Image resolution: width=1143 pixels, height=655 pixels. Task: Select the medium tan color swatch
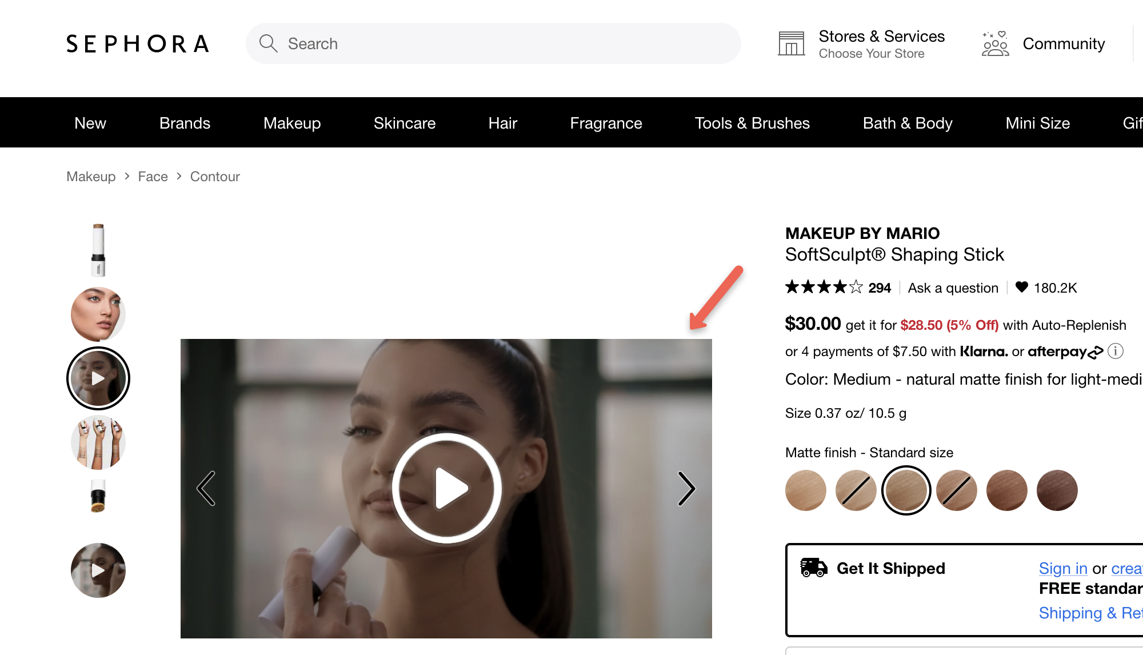click(x=957, y=489)
